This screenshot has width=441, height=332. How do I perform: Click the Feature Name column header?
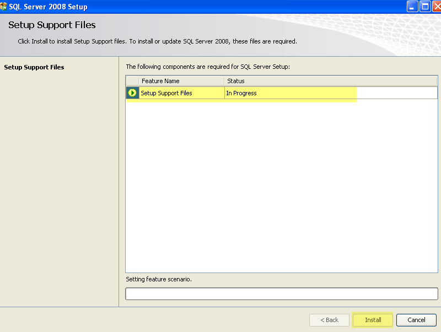tap(181, 81)
